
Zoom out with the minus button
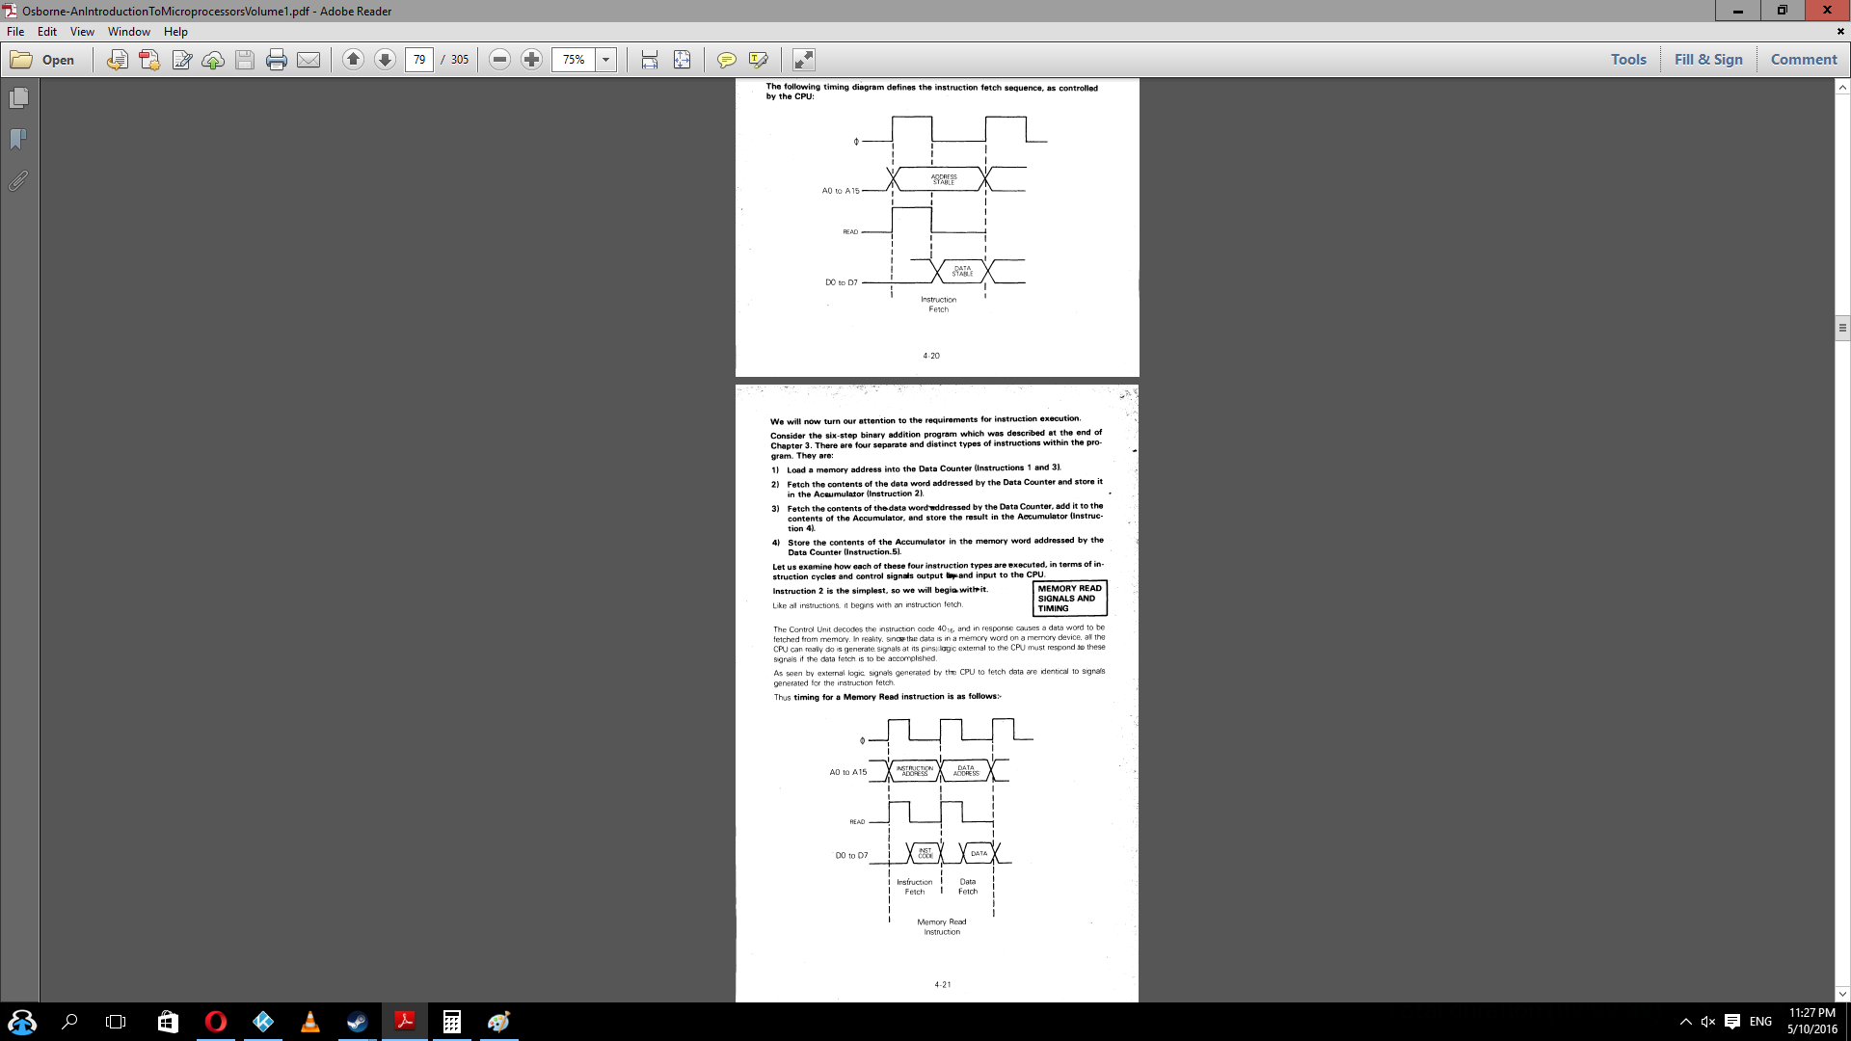click(x=499, y=60)
